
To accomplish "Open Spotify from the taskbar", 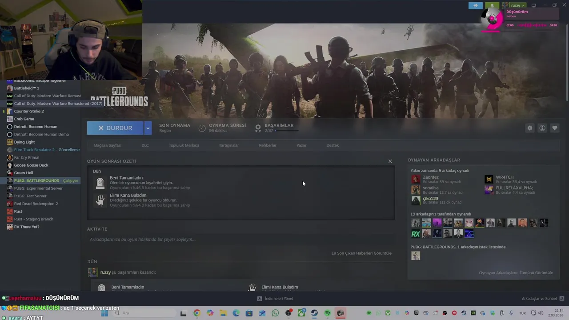I will [x=328, y=313].
